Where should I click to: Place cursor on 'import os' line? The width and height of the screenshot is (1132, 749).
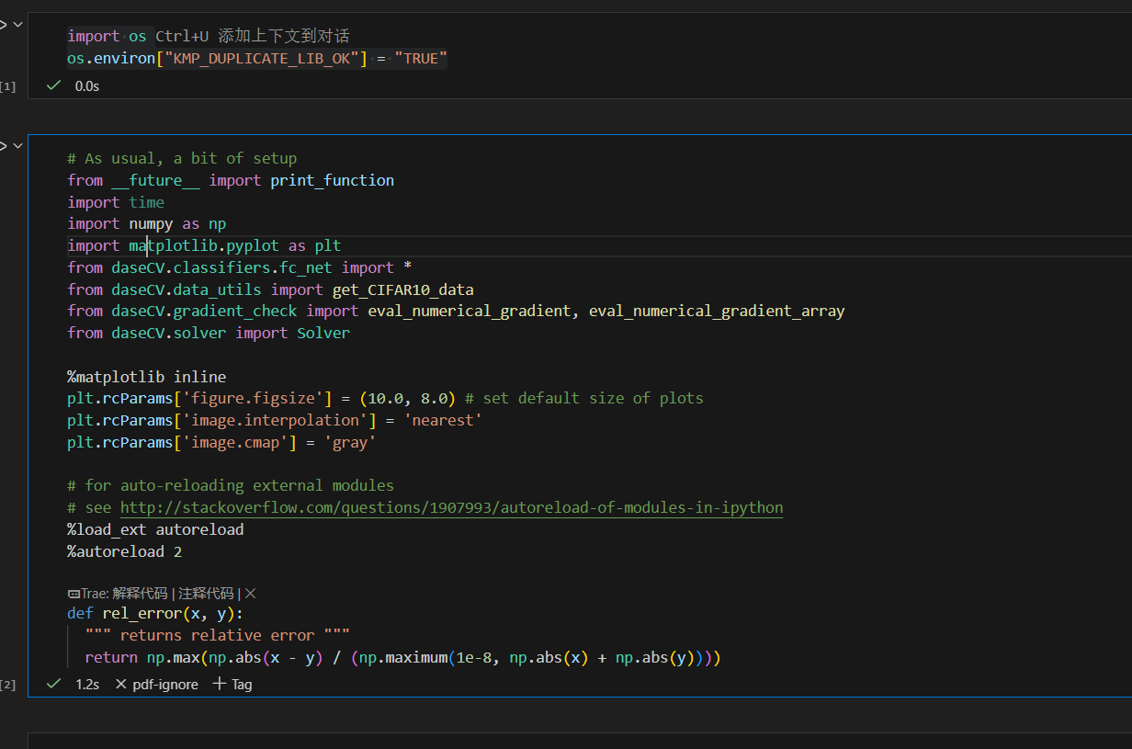pyautogui.click(x=107, y=36)
